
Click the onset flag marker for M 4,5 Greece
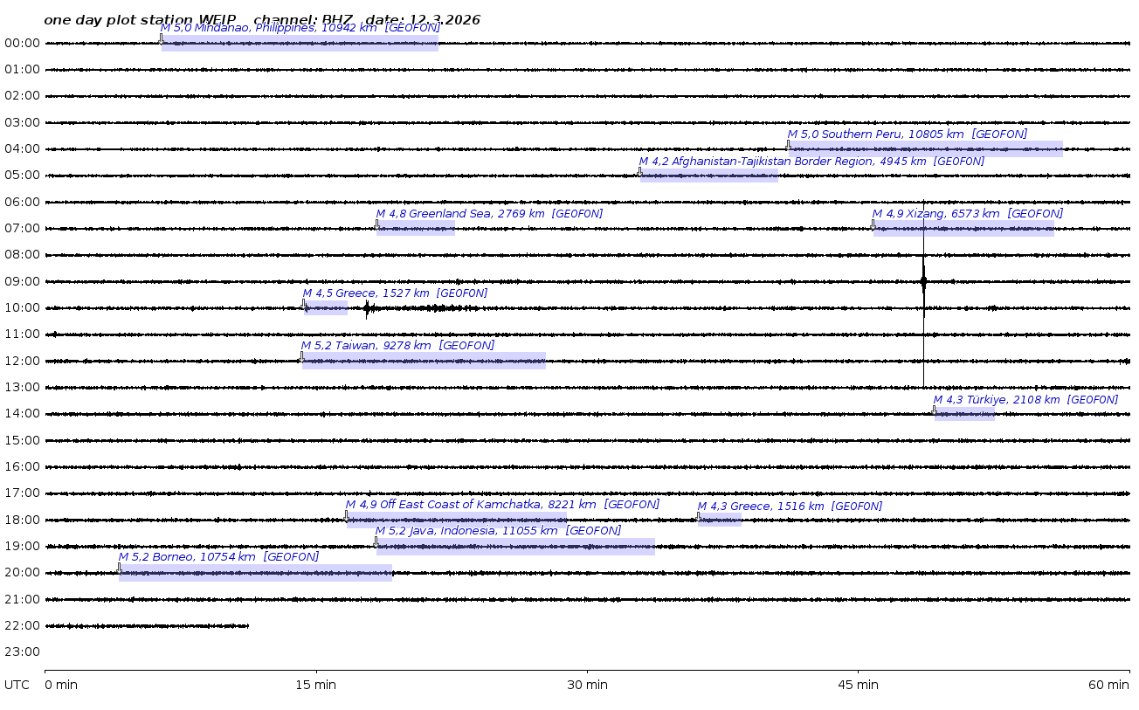pos(304,304)
